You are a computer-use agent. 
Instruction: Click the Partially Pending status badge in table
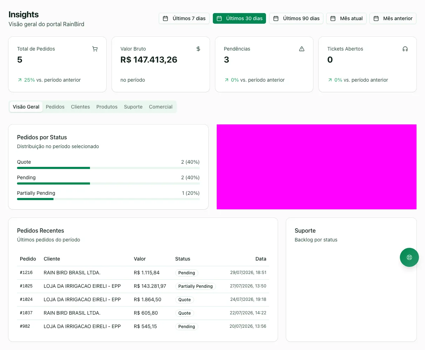tap(195, 286)
